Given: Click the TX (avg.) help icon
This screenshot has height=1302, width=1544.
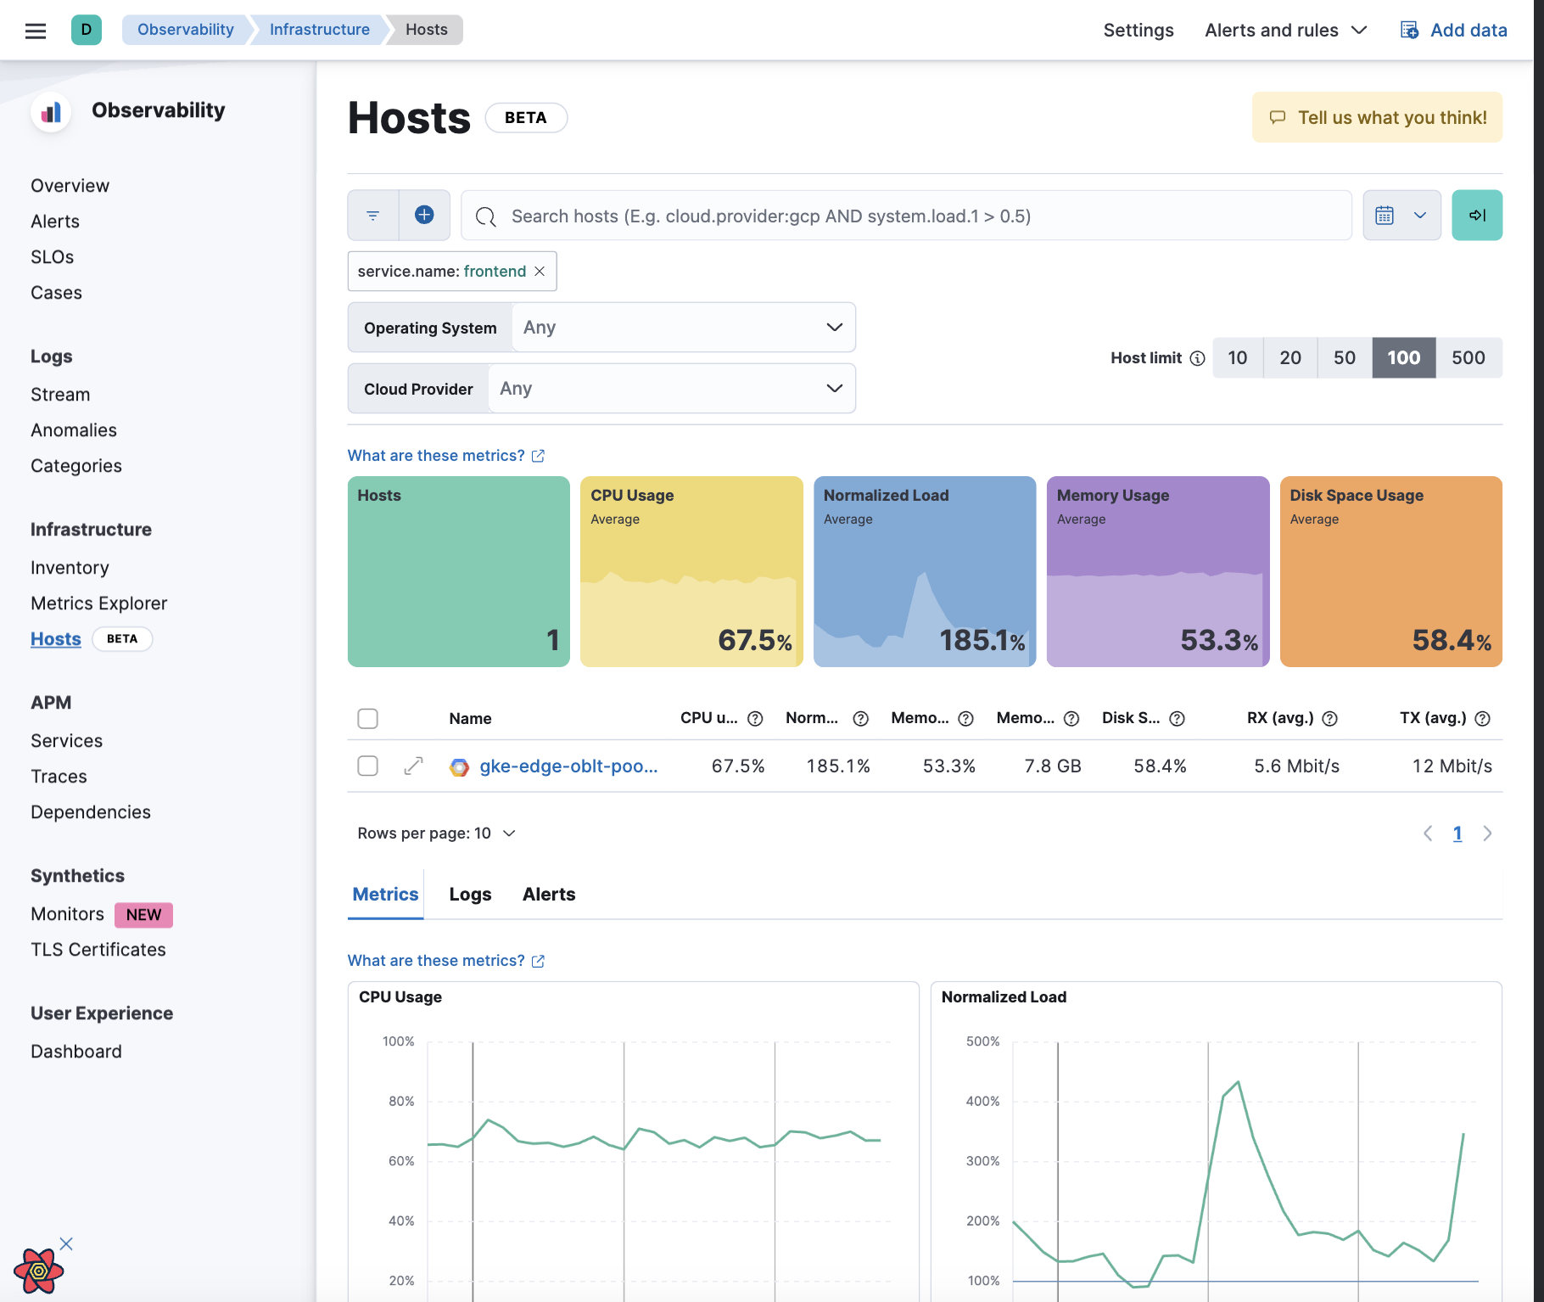Looking at the screenshot, I should [x=1482, y=719].
